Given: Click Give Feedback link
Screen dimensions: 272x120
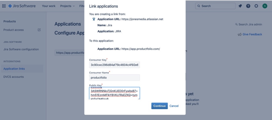Looking at the screenshot, I should point(252,34).
